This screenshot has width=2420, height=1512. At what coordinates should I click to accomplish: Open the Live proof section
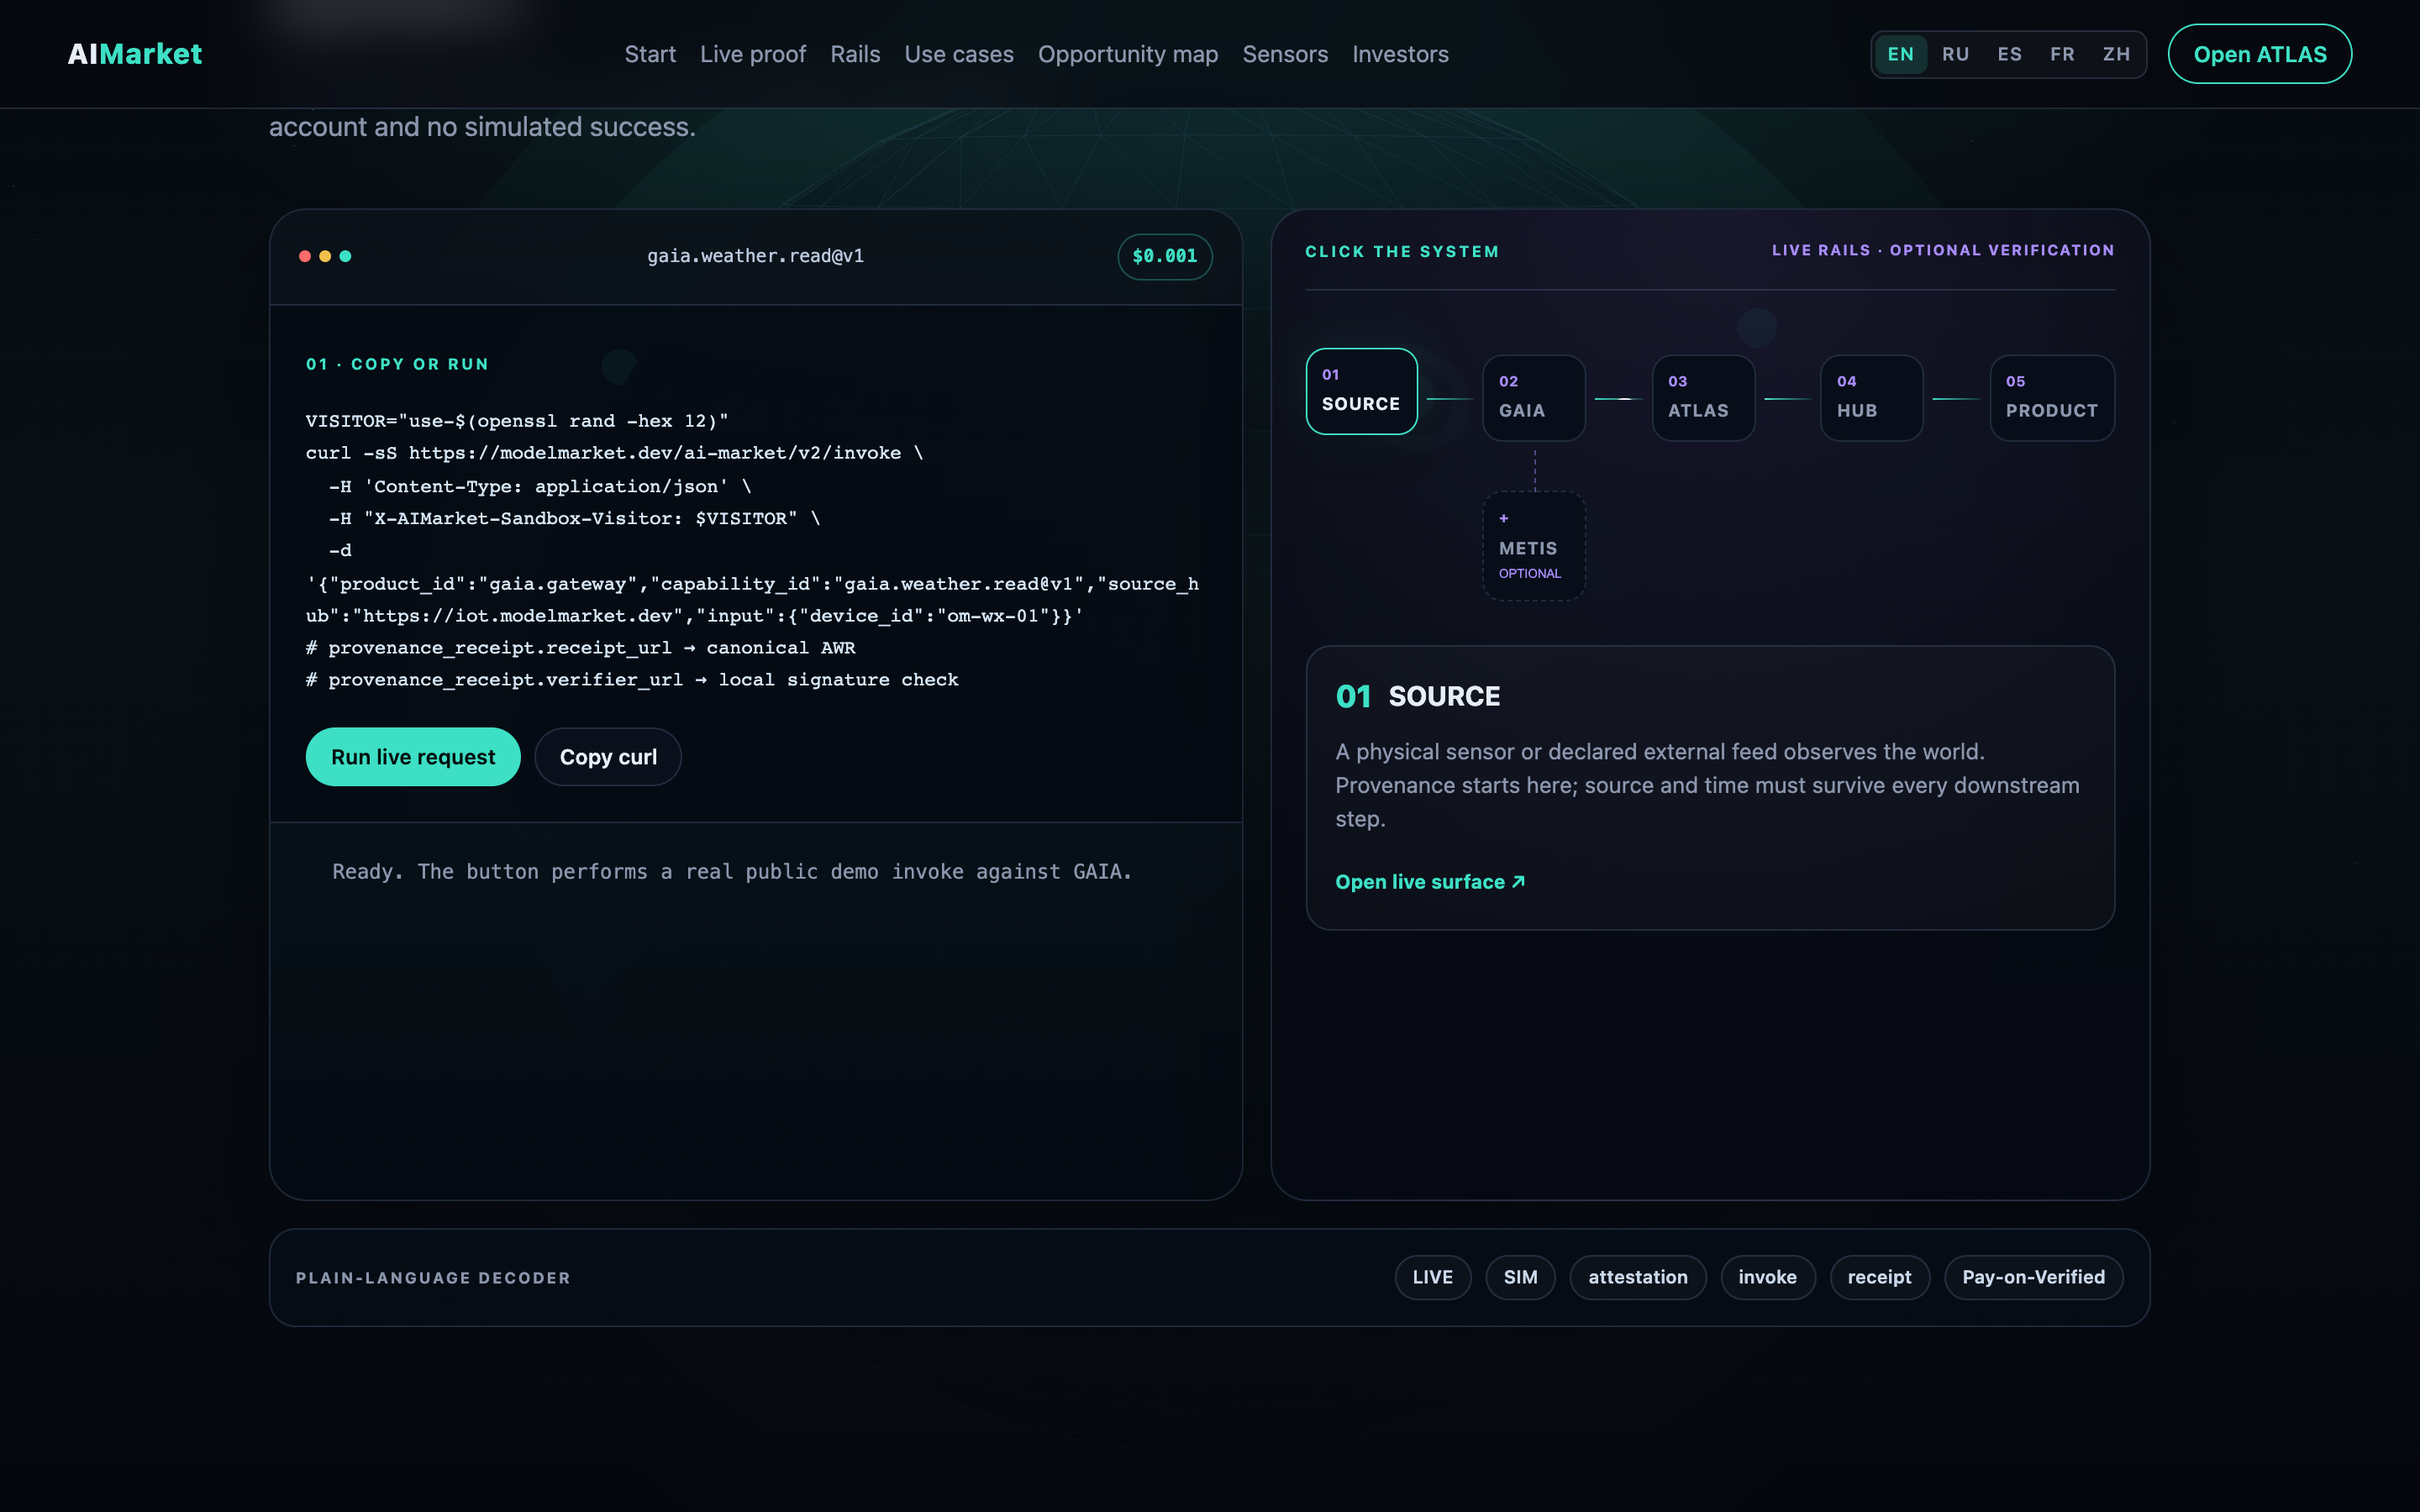click(x=752, y=54)
